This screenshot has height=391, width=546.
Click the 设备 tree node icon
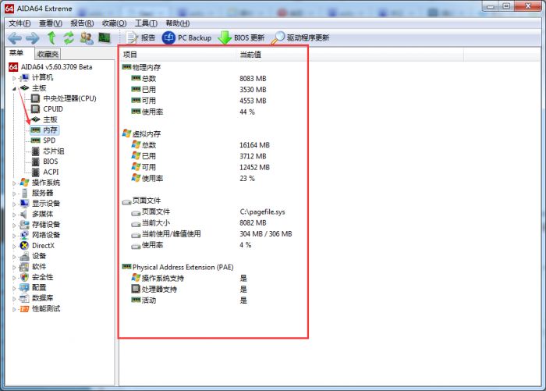(x=24, y=256)
